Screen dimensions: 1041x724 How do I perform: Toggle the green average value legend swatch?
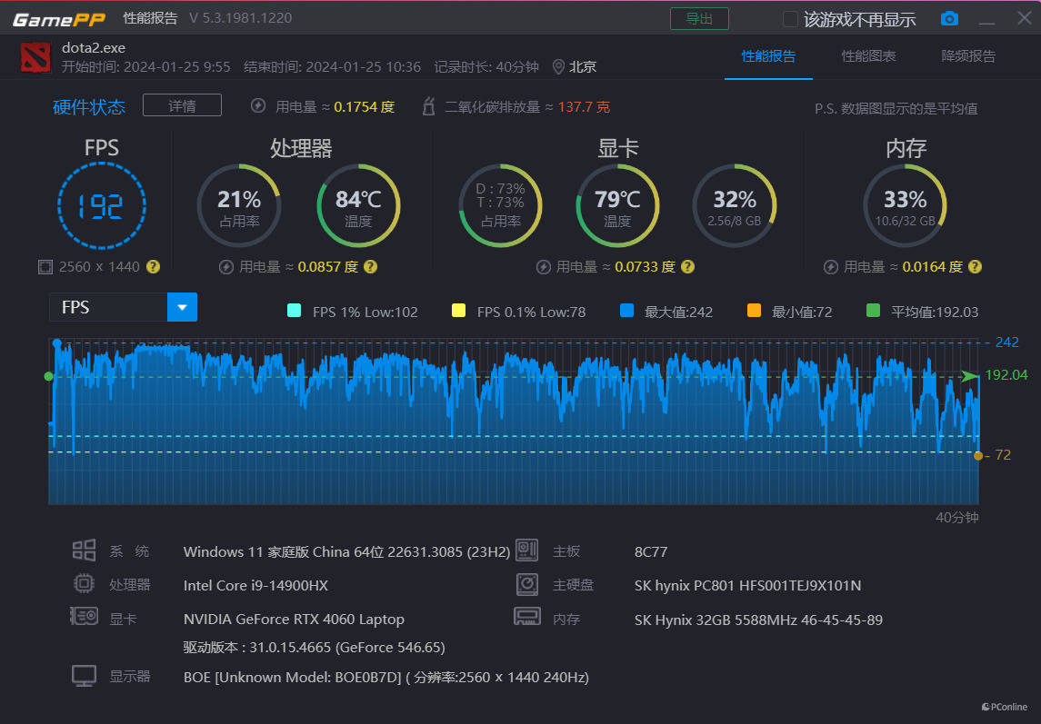tap(874, 312)
